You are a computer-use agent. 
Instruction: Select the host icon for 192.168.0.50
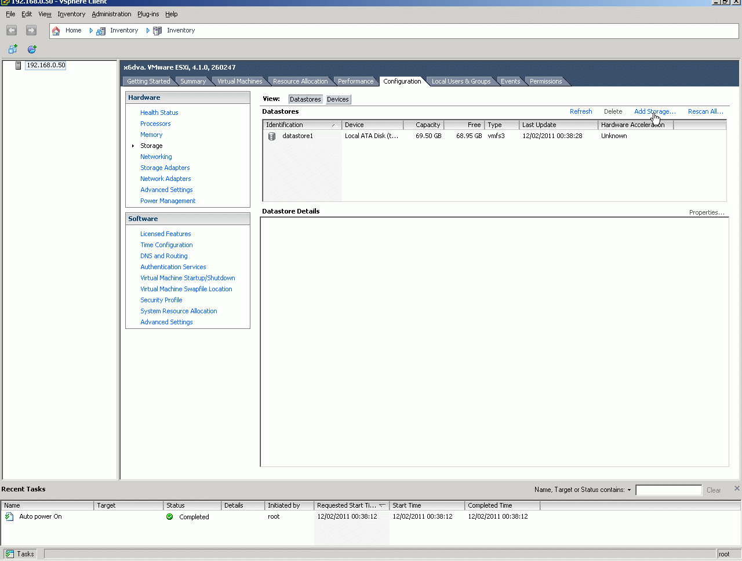[x=19, y=66]
